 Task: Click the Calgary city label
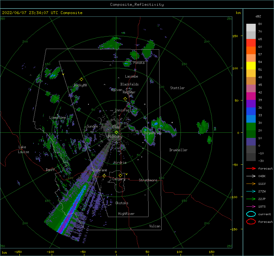tap(119, 179)
